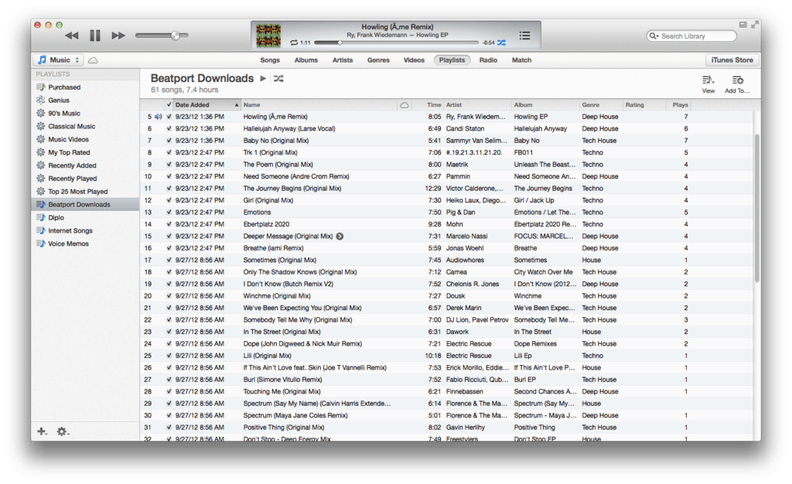This screenshot has width=792, height=484.
Task: Open search options magnifier dropdown
Action: 654,36
